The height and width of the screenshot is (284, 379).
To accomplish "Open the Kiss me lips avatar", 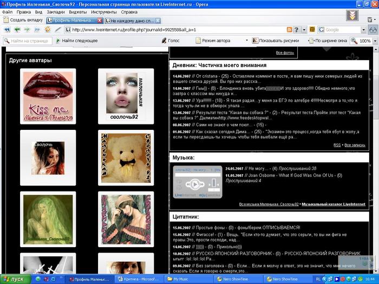I will (48, 96).
